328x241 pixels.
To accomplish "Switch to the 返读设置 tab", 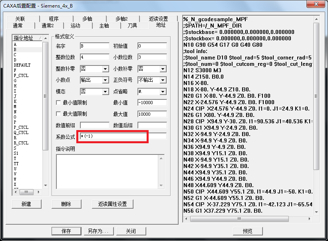I will coord(158,19).
